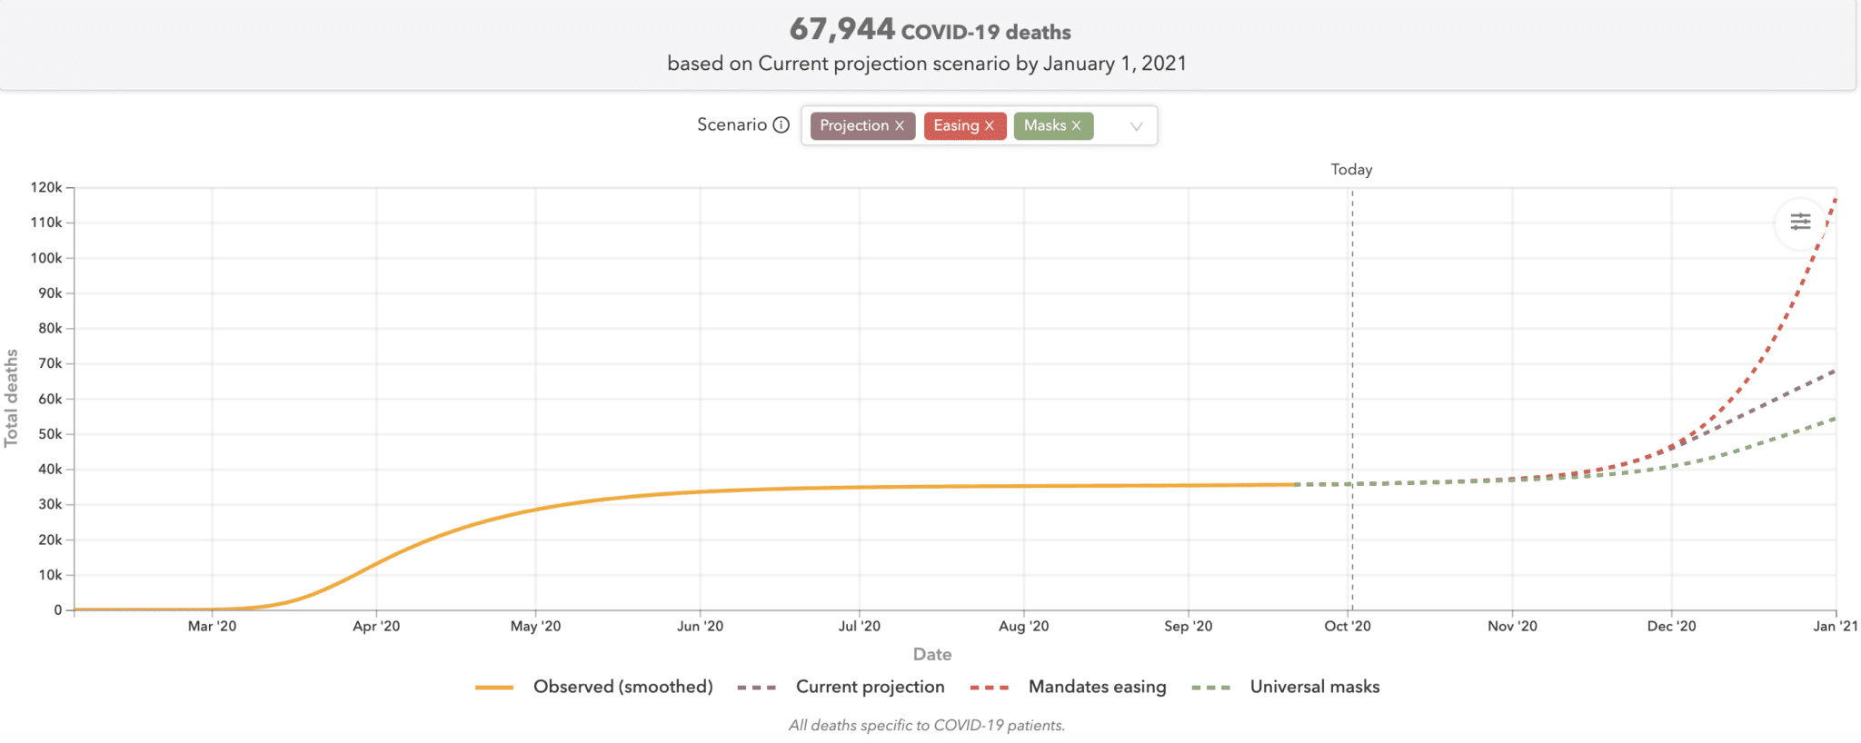Open the chart settings sliders icon
This screenshot has height=743, width=1861.
pos(1800,222)
